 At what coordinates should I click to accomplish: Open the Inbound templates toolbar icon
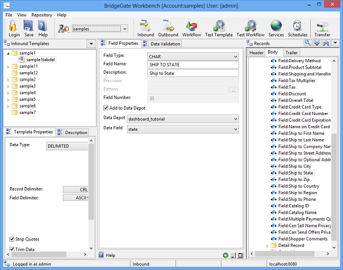[146, 28]
